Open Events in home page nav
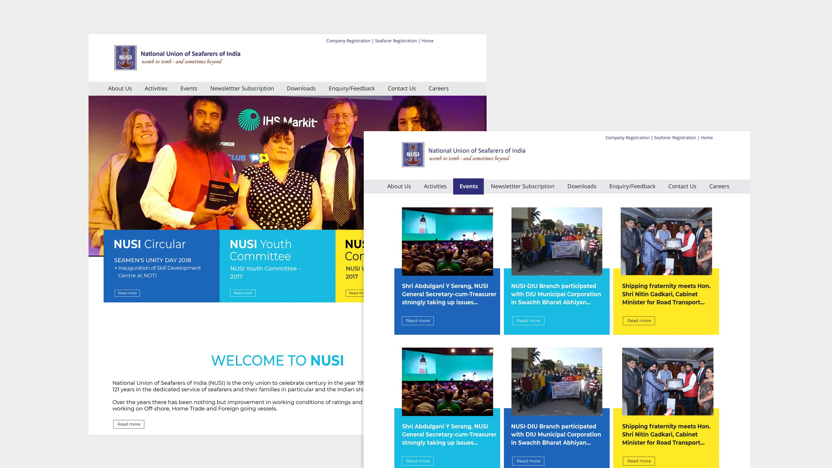 (x=189, y=89)
